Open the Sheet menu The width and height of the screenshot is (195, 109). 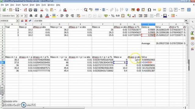(x=32, y=5)
